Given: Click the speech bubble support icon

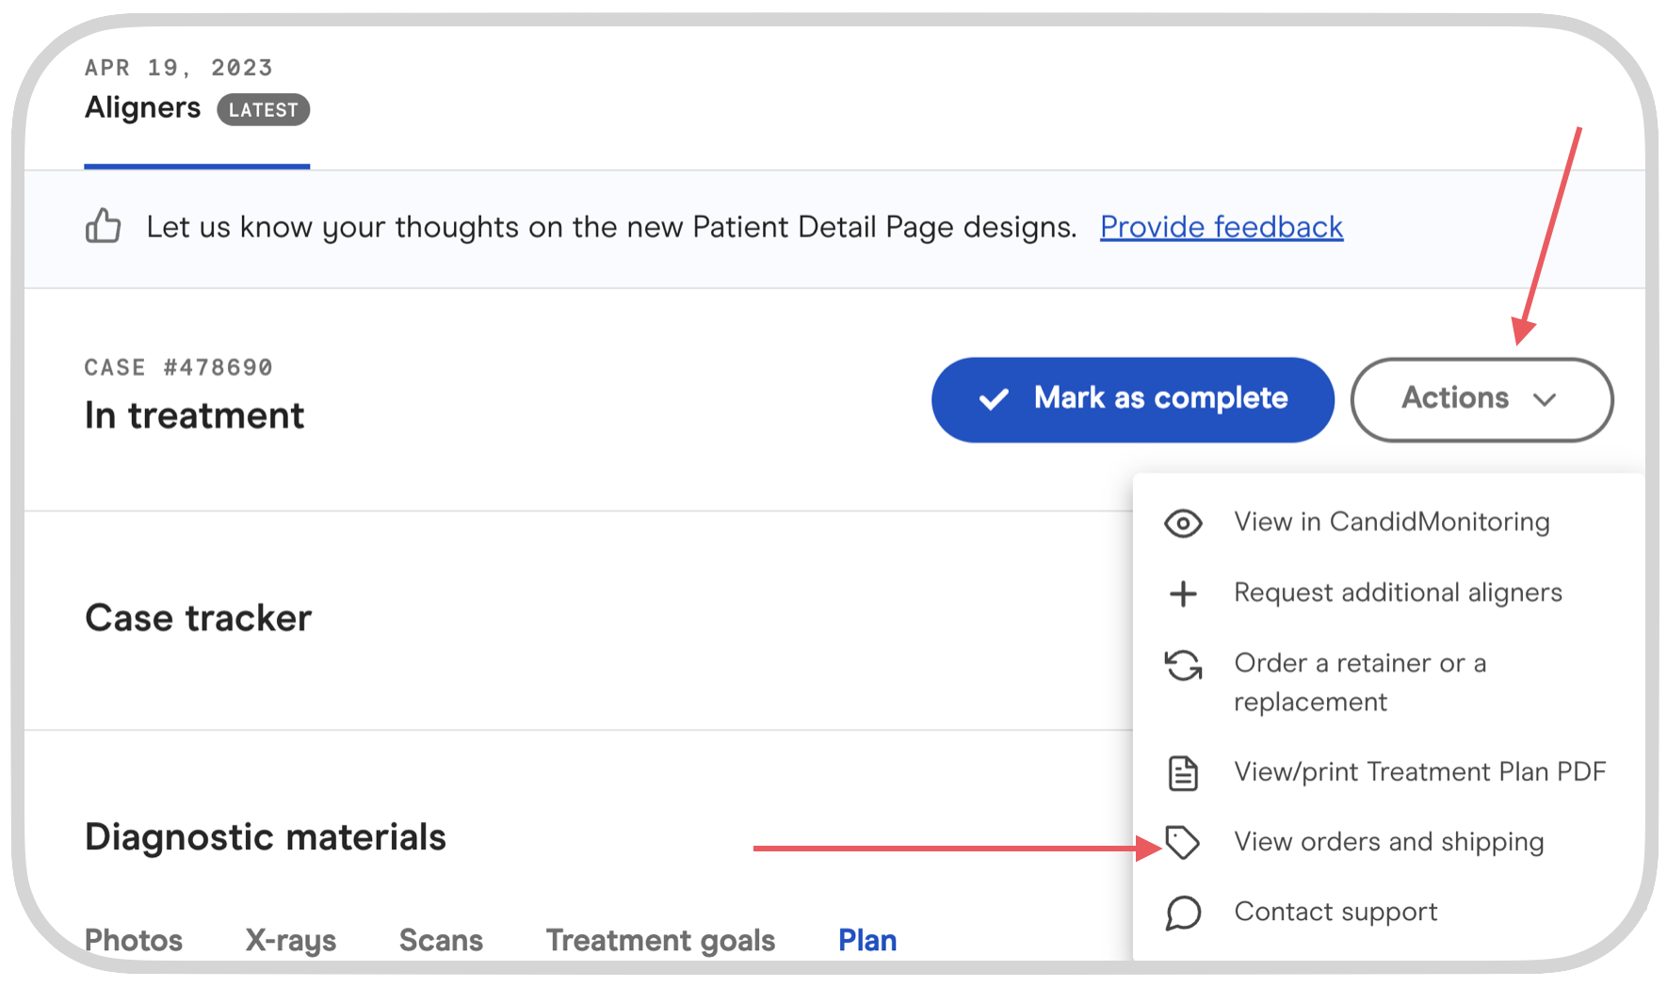Looking at the screenshot, I should (x=1183, y=913).
